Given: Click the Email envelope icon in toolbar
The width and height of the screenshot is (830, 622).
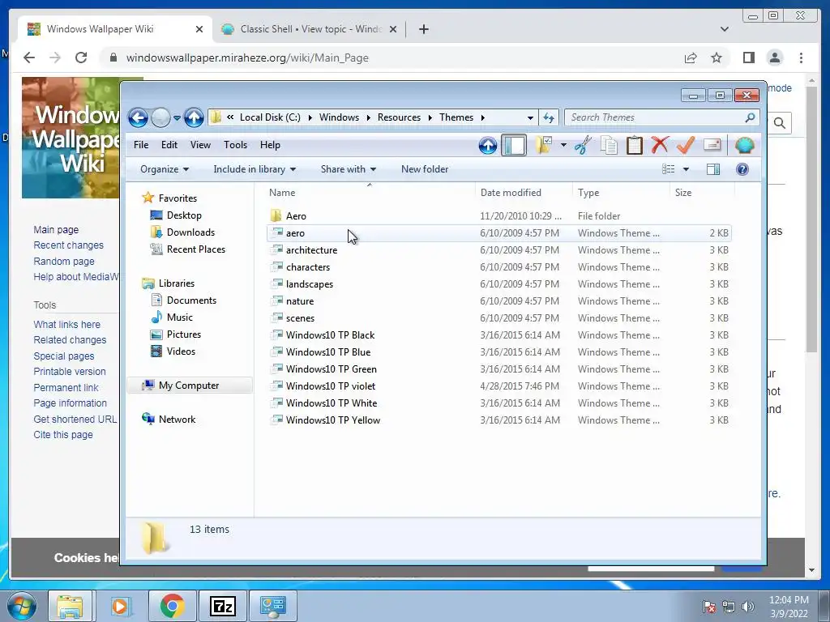Looking at the screenshot, I should coord(712,145).
